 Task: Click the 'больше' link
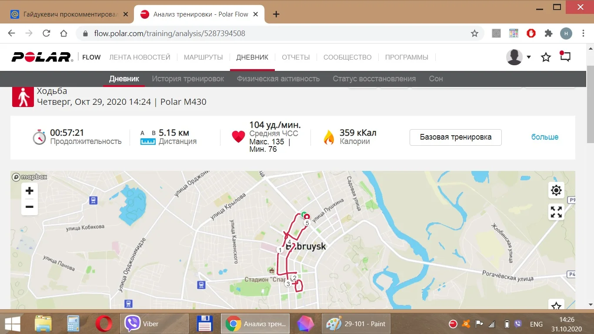[545, 137]
